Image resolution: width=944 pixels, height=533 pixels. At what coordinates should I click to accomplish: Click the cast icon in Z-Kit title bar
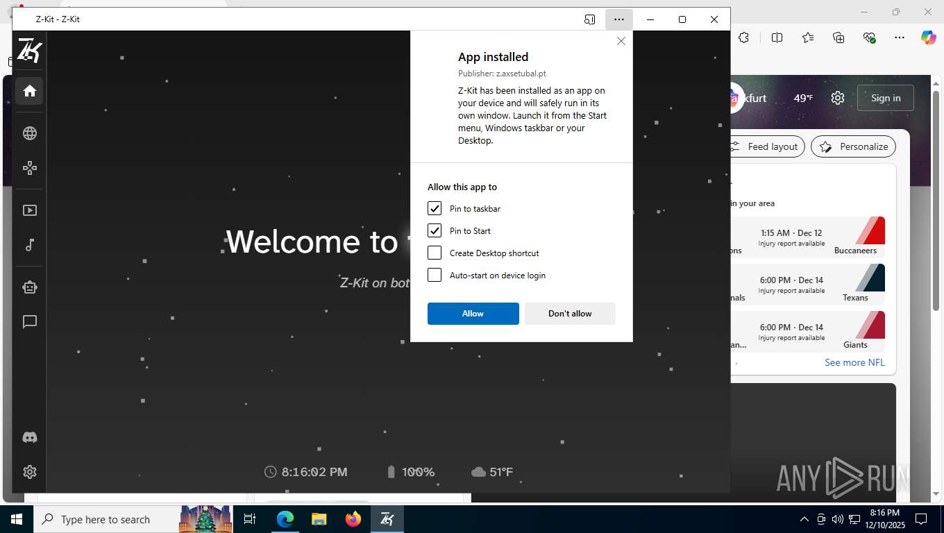(590, 19)
